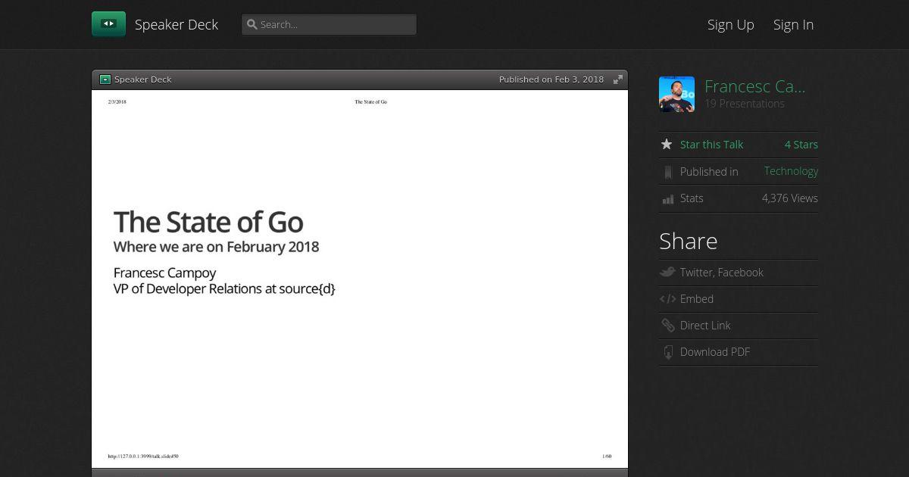The height and width of the screenshot is (477, 909).
Task: Click 'Where we are on February 2018' subtitle
Action: point(216,247)
